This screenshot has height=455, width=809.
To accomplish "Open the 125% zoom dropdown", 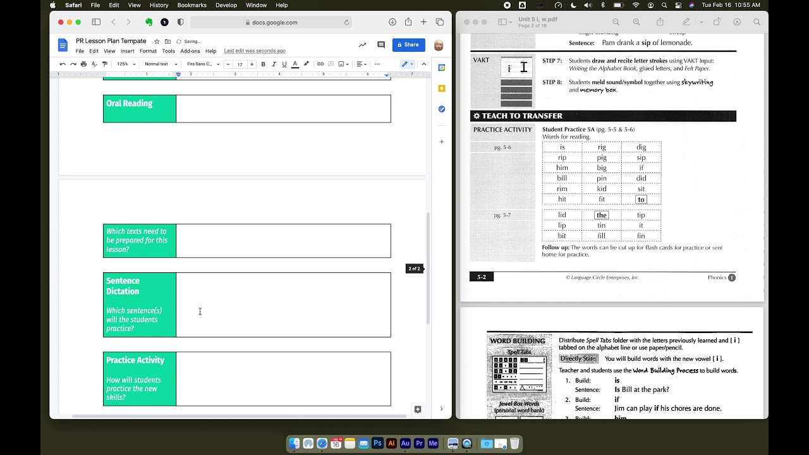I will 126,64.
